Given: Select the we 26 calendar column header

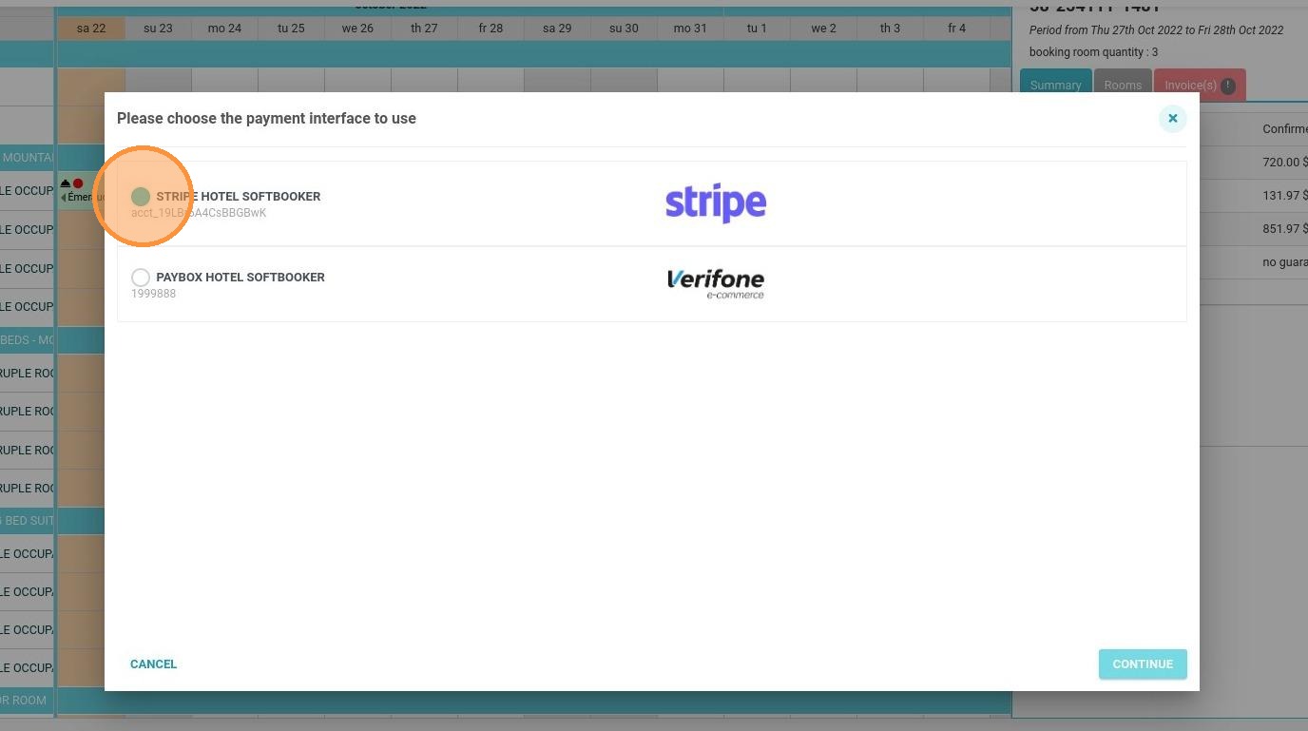Looking at the screenshot, I should pyautogui.click(x=357, y=29).
